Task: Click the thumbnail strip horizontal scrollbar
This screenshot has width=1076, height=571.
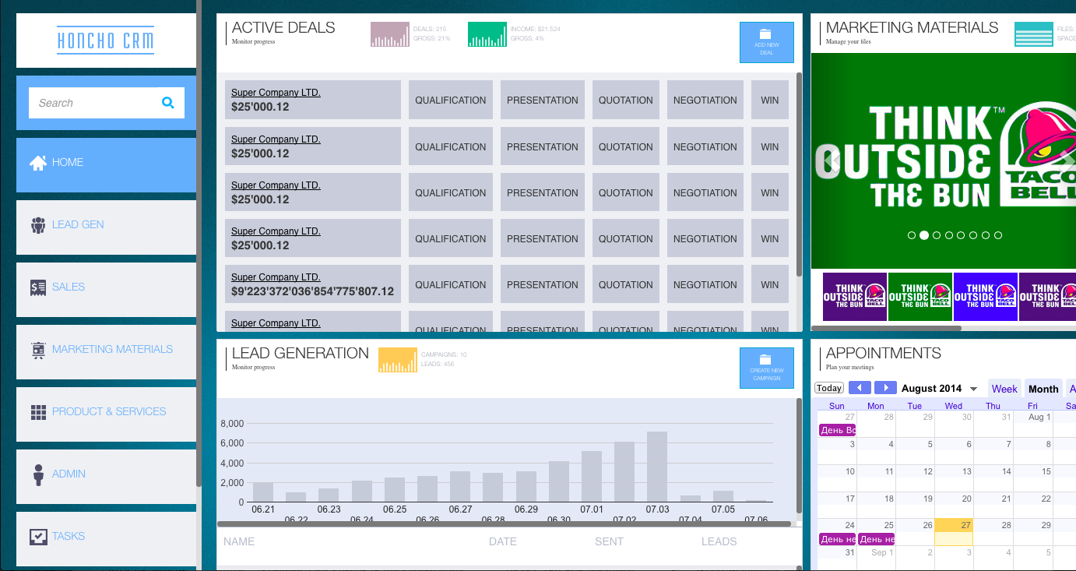Action: coord(886,329)
